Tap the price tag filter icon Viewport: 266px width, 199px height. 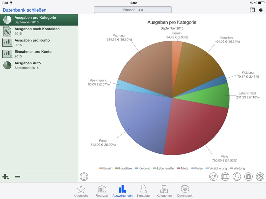[213, 176]
